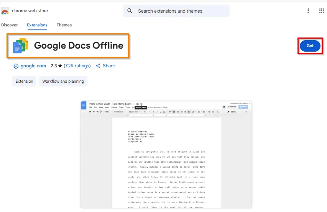
Task: Open the three-dot more options menu
Action: (x=308, y=11)
